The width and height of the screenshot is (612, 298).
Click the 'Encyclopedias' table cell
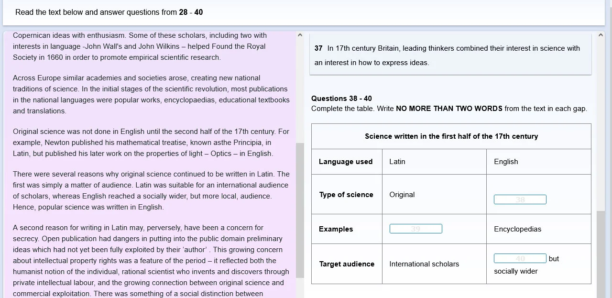click(x=518, y=229)
